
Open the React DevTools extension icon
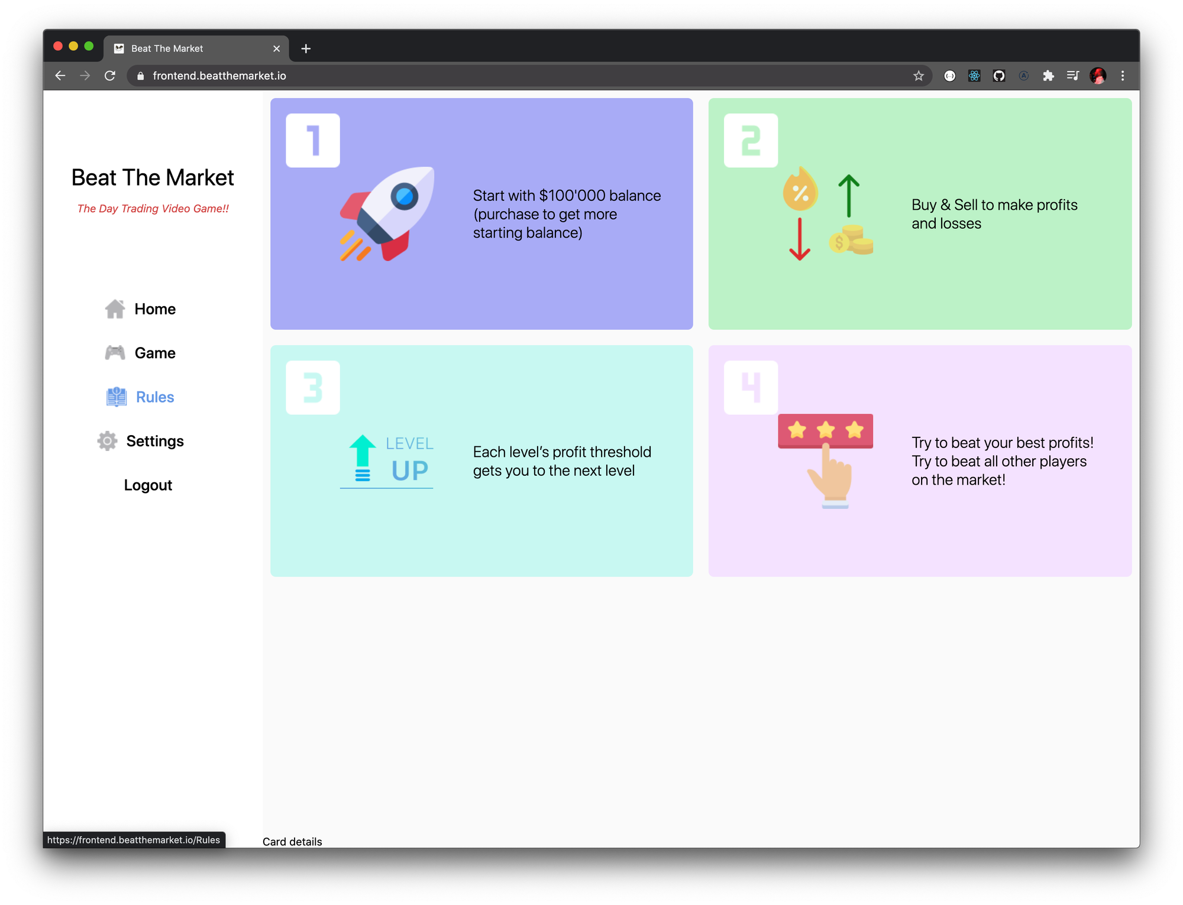coord(974,76)
